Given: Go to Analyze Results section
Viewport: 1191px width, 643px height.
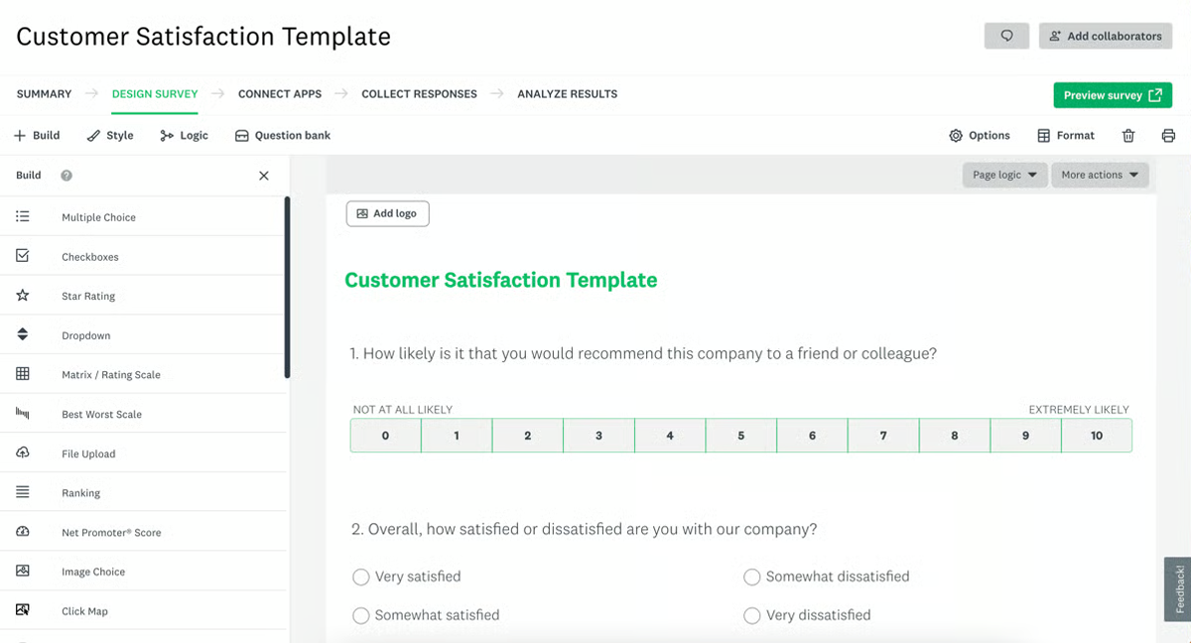Looking at the screenshot, I should 567,93.
